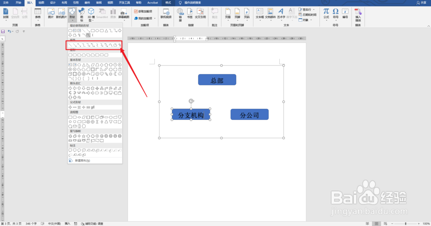Click the page indicator 第 3 页, 共 3 页

click(11, 224)
